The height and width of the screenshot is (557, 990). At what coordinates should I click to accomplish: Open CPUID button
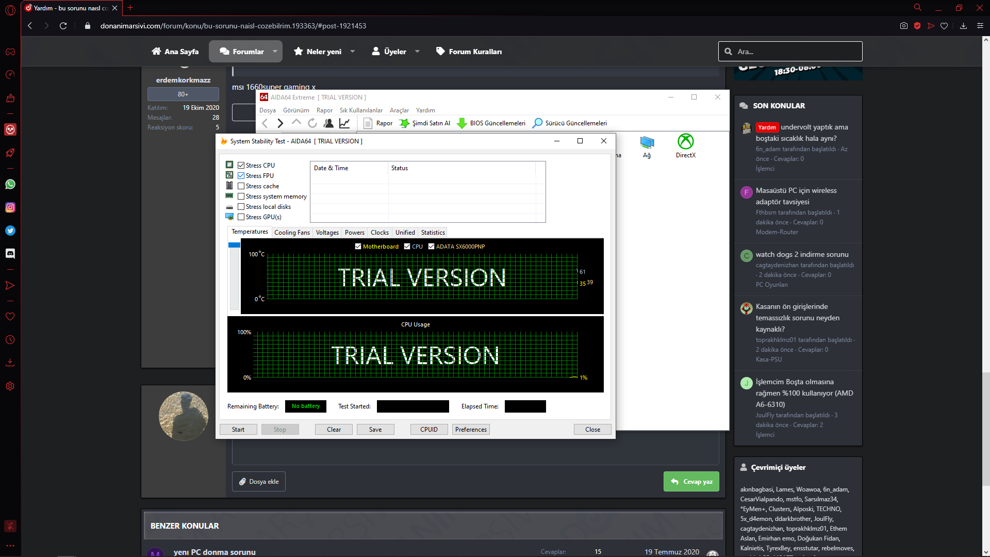[x=429, y=430]
